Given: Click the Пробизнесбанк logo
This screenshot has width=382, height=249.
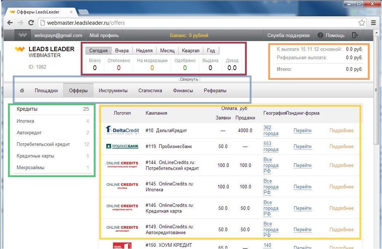Looking at the screenshot, I should coord(122,146).
